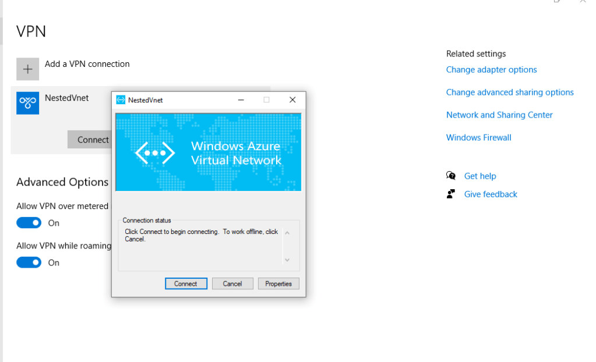596x362 pixels.
Task: Click the NestedVnet dialog title bar icon
Action: coord(121,100)
